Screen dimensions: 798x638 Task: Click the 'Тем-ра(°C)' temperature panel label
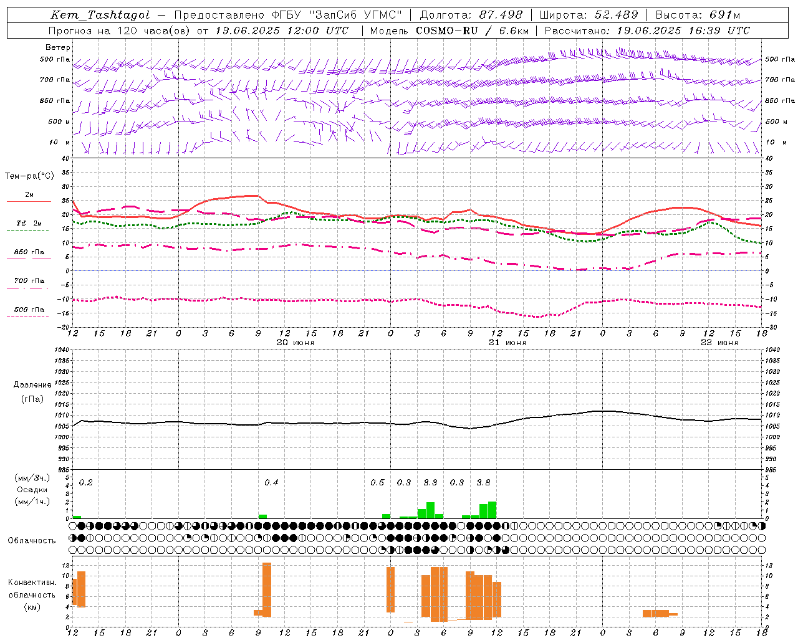pos(29,176)
